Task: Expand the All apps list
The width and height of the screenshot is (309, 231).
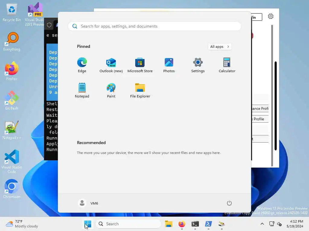Action: pyautogui.click(x=220, y=47)
